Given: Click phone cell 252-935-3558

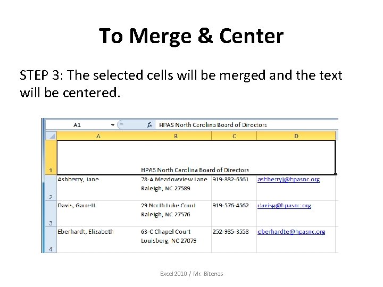Looking at the screenshot, I should pos(234,240).
